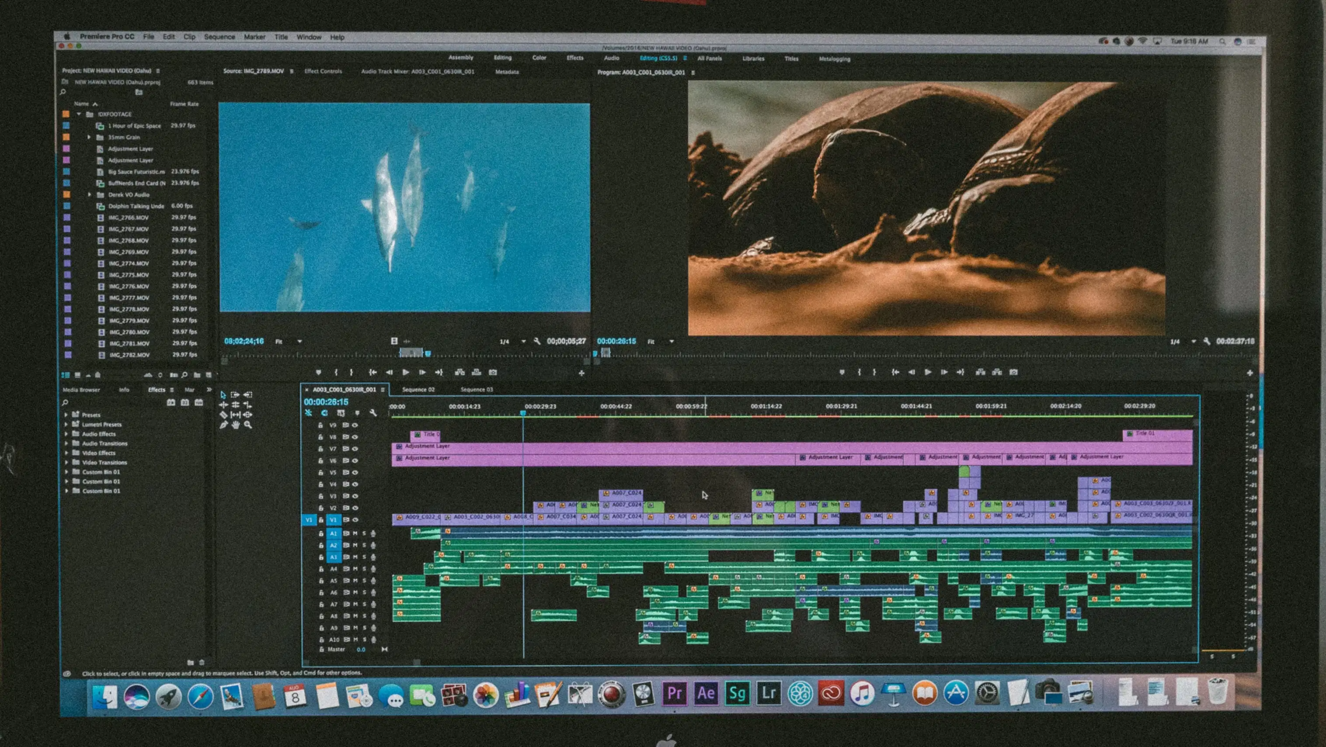Viewport: 1326px width, 747px height.
Task: Open the Window menu
Action: click(x=309, y=37)
